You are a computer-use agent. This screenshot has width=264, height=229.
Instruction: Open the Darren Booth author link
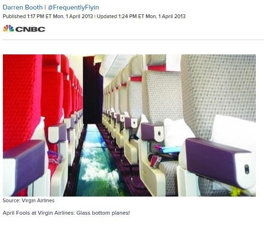click(x=22, y=8)
